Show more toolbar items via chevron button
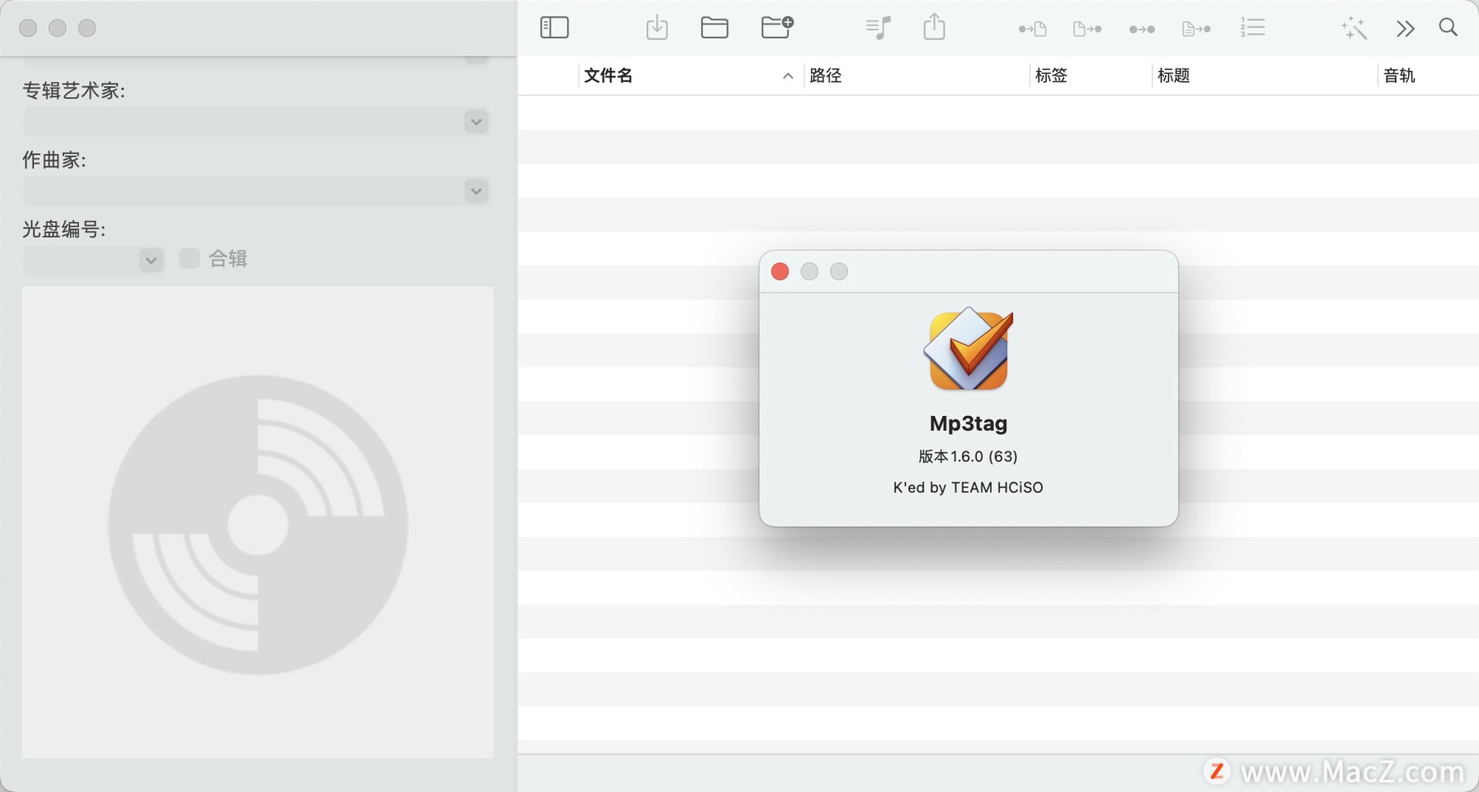 [x=1405, y=28]
